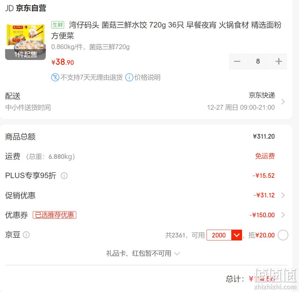The image size is (299, 292).
Task: Click the 京东快递 delivery method text
Action: pyautogui.click(x=262, y=95)
